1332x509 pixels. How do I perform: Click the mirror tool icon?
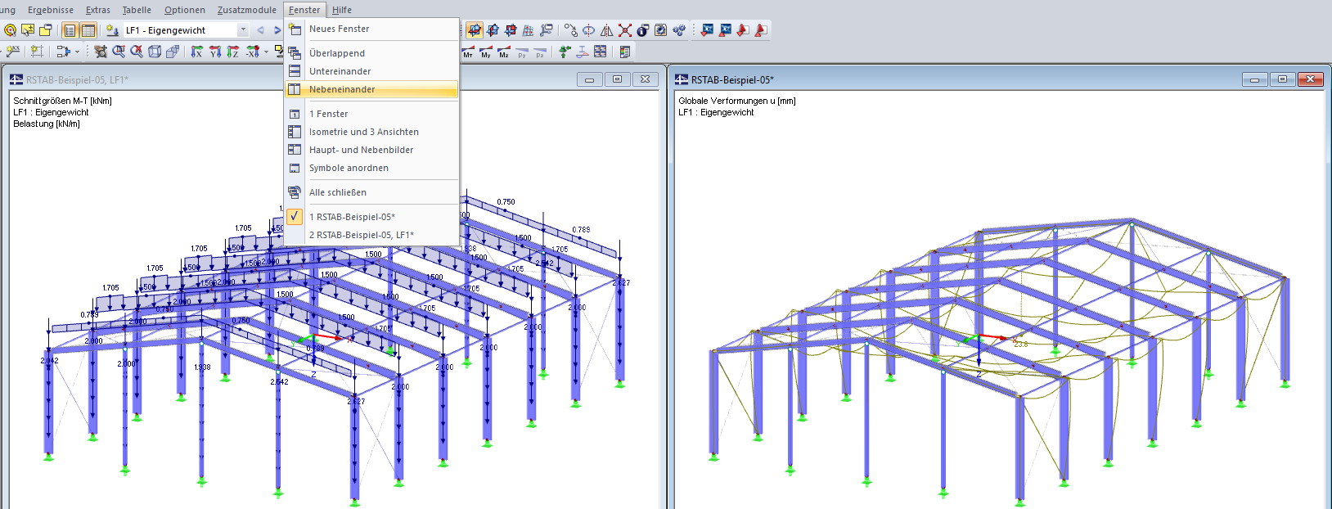pos(607,30)
